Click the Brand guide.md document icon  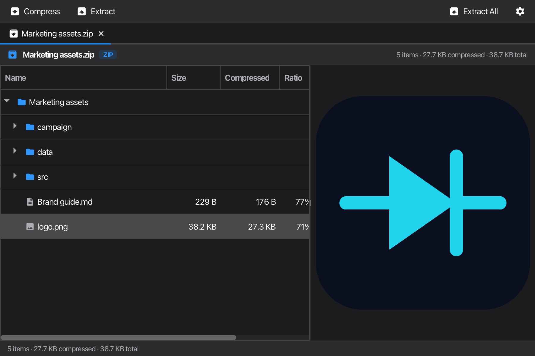click(30, 202)
